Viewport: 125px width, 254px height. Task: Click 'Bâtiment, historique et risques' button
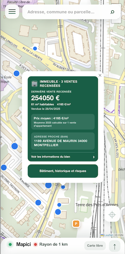[63, 171]
